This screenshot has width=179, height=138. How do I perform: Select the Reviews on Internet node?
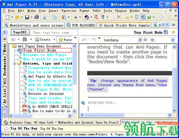[46, 94]
